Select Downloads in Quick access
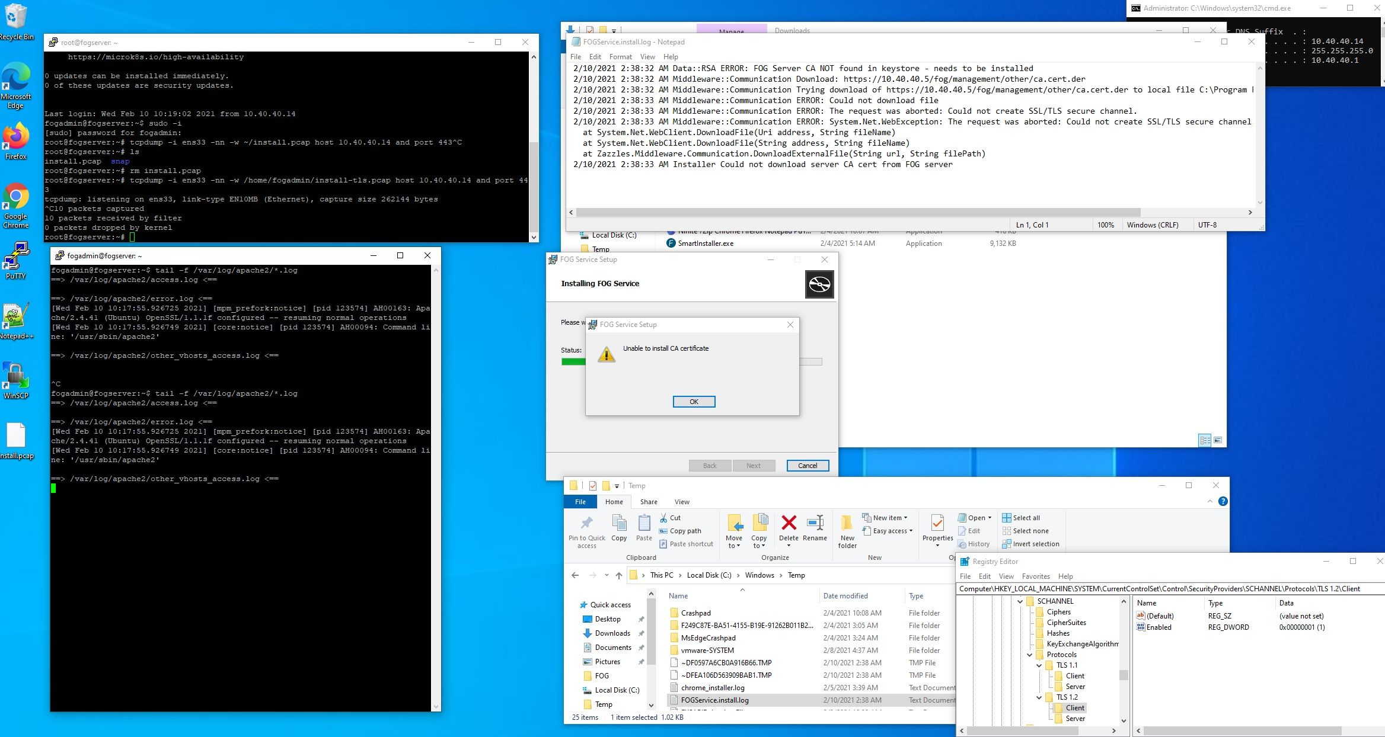 pyautogui.click(x=612, y=633)
